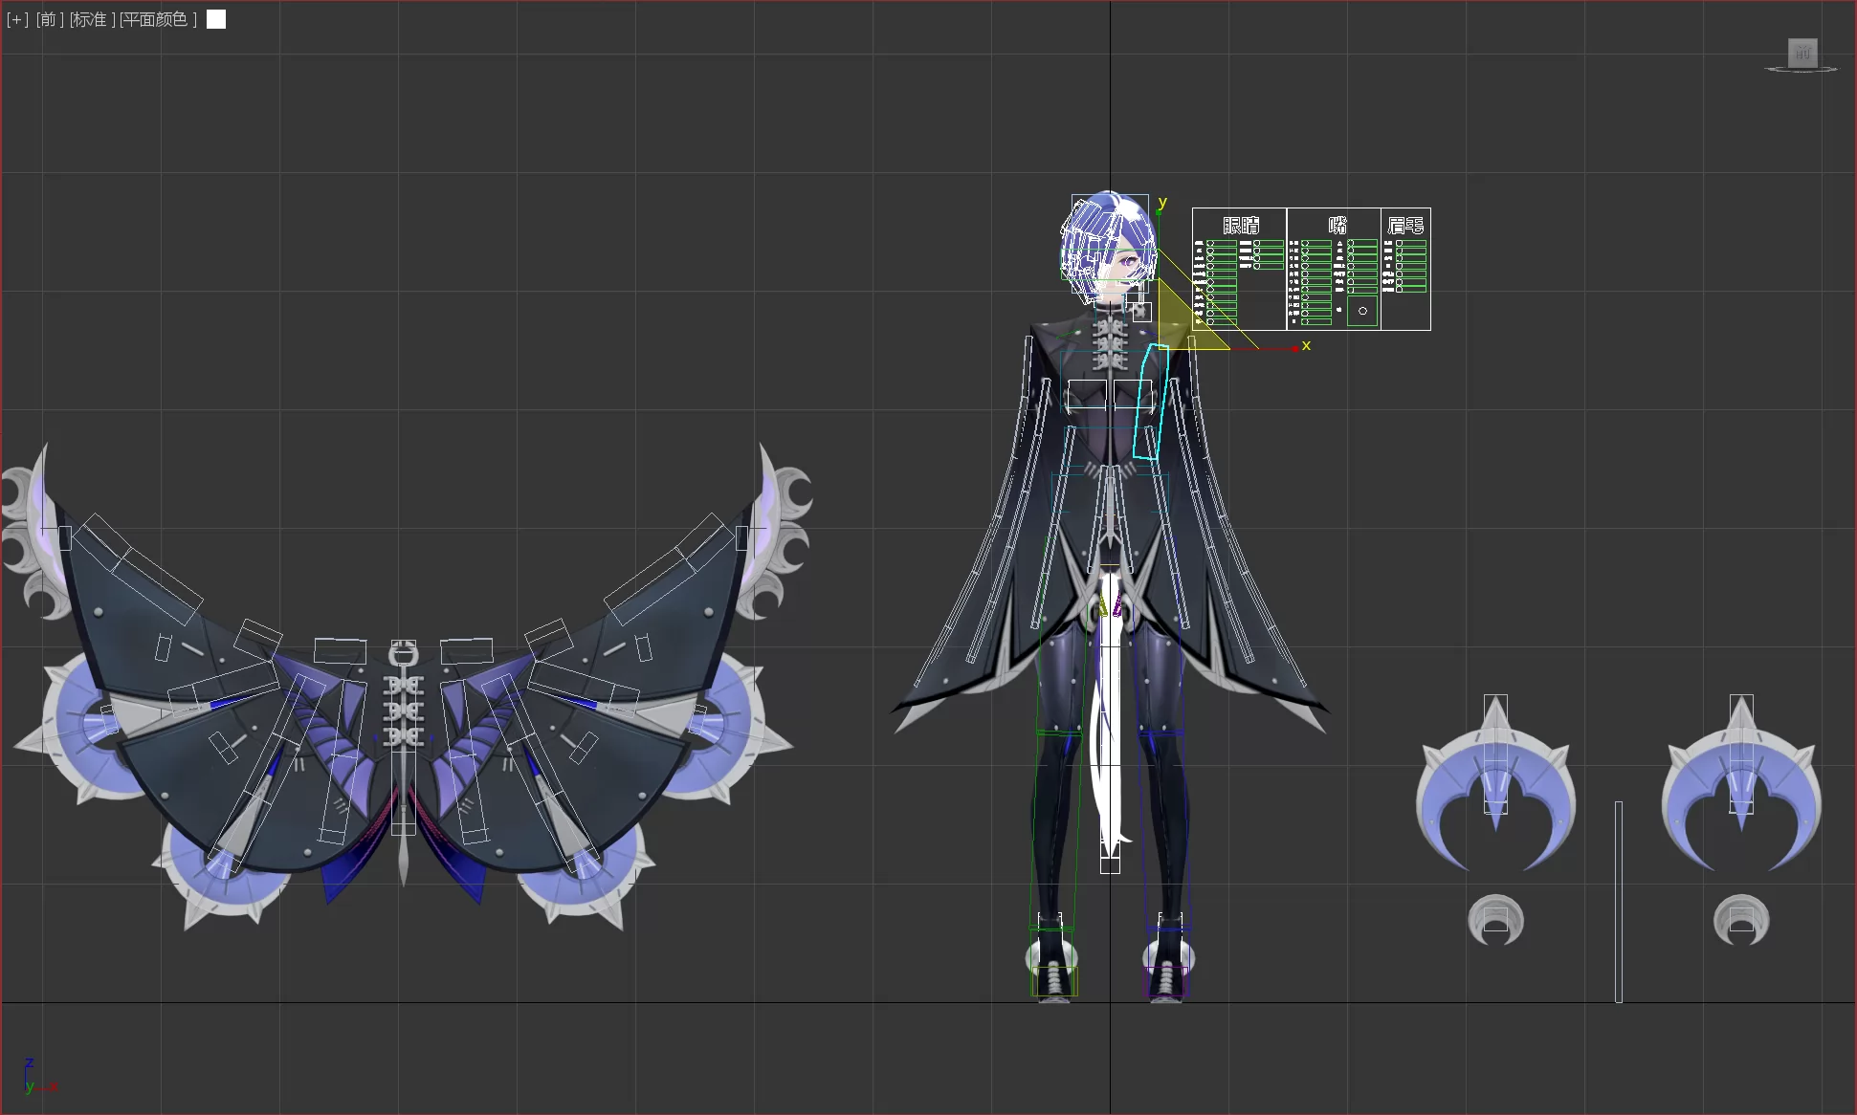Click the ViewCube compass ring

coord(1801,70)
